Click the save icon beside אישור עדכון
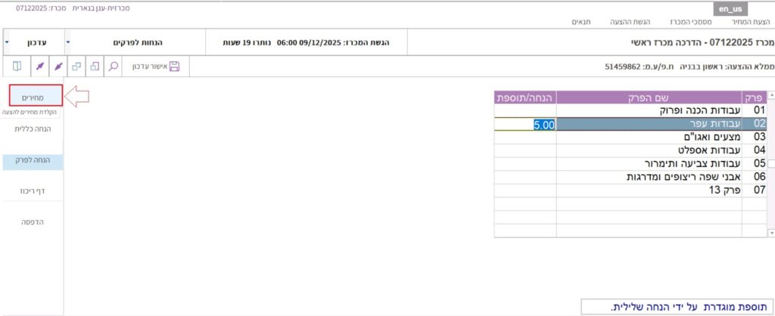This screenshot has width=775, height=316. (174, 67)
